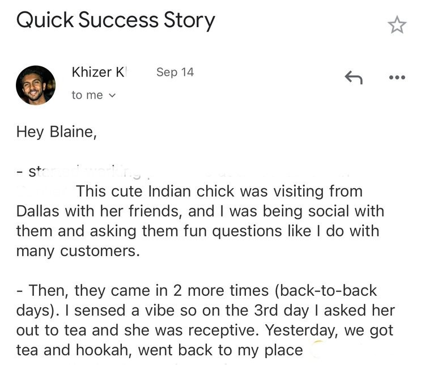Tap the 'Quick Success Story' subject title
The width and height of the screenshot is (425, 365).
[116, 20]
